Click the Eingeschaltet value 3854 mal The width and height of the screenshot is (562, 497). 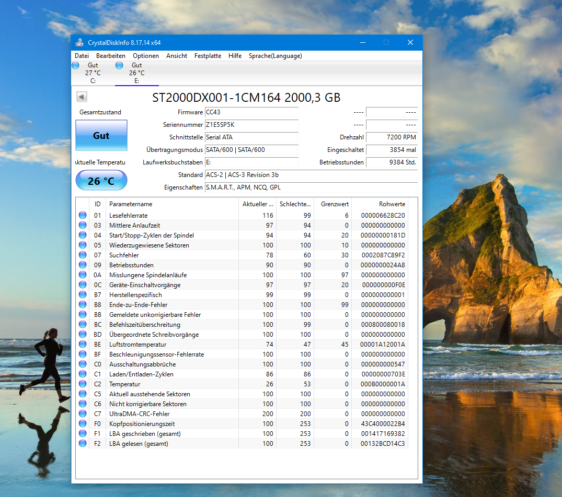pyautogui.click(x=392, y=150)
